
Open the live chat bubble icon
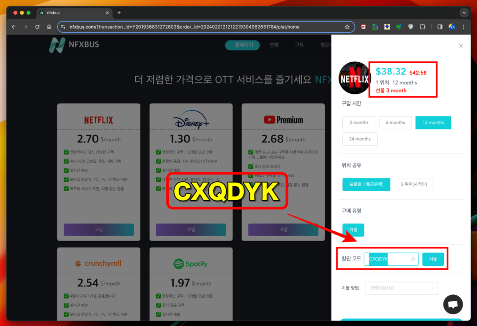click(x=453, y=304)
